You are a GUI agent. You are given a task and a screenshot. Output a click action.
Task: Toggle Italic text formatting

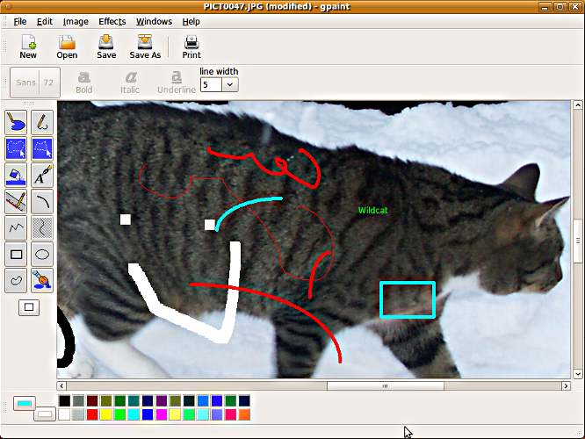[x=130, y=82]
